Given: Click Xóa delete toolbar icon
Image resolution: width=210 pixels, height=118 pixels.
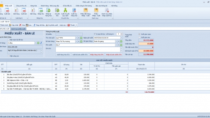Looking at the screenshot, I should click(22, 25).
